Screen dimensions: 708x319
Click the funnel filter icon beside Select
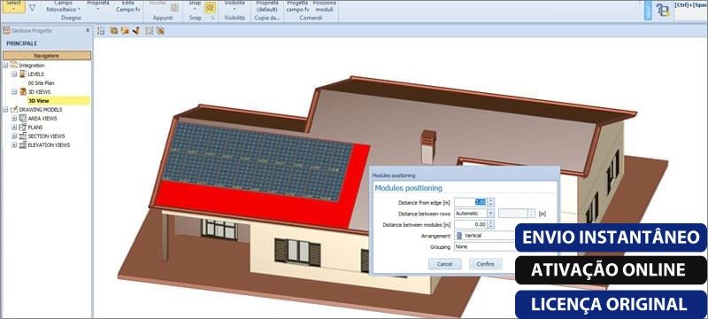pyautogui.click(x=33, y=7)
